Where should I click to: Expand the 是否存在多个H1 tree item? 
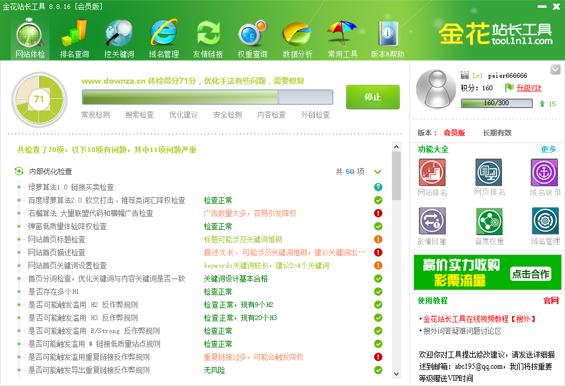click(x=19, y=292)
